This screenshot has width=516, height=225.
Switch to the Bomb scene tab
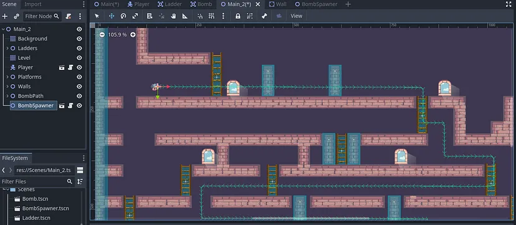[x=201, y=4]
